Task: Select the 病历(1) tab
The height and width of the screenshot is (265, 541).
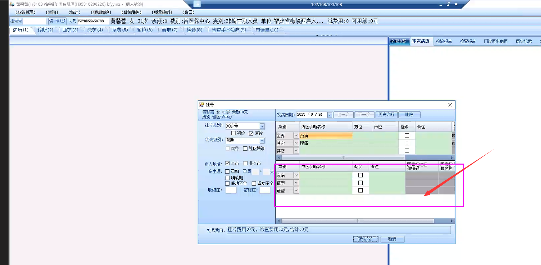Action: click(x=20, y=30)
